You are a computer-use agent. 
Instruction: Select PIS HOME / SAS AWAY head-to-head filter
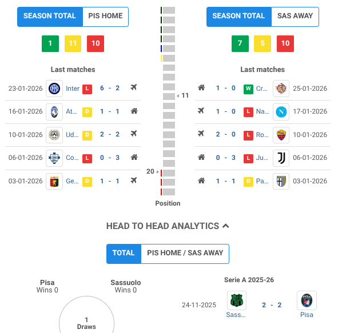(x=185, y=254)
